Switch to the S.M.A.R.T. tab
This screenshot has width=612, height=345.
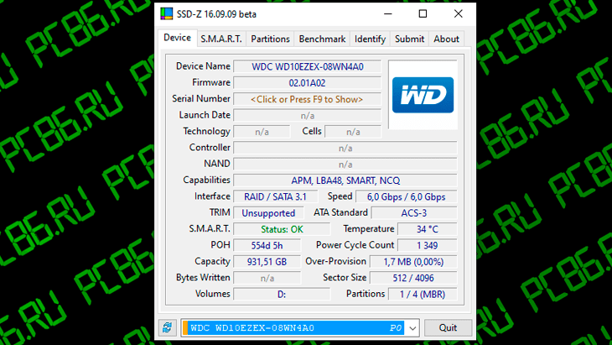coord(221,39)
